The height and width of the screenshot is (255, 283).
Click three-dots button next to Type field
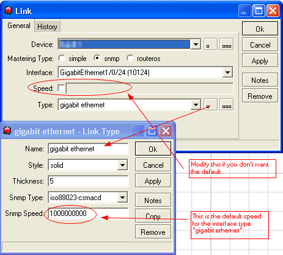click(x=227, y=105)
